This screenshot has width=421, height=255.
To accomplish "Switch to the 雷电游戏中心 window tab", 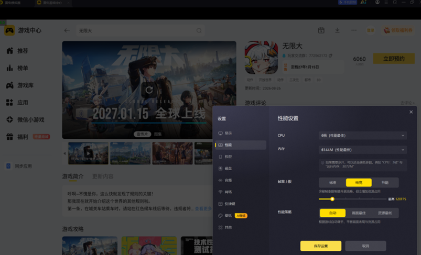I will [x=52, y=3].
